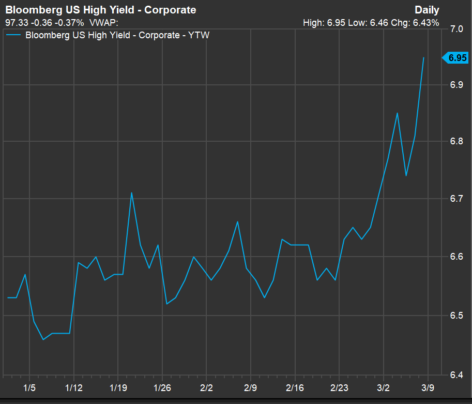
Task: Click the Low: 6.46 statistic
Action: pos(368,23)
